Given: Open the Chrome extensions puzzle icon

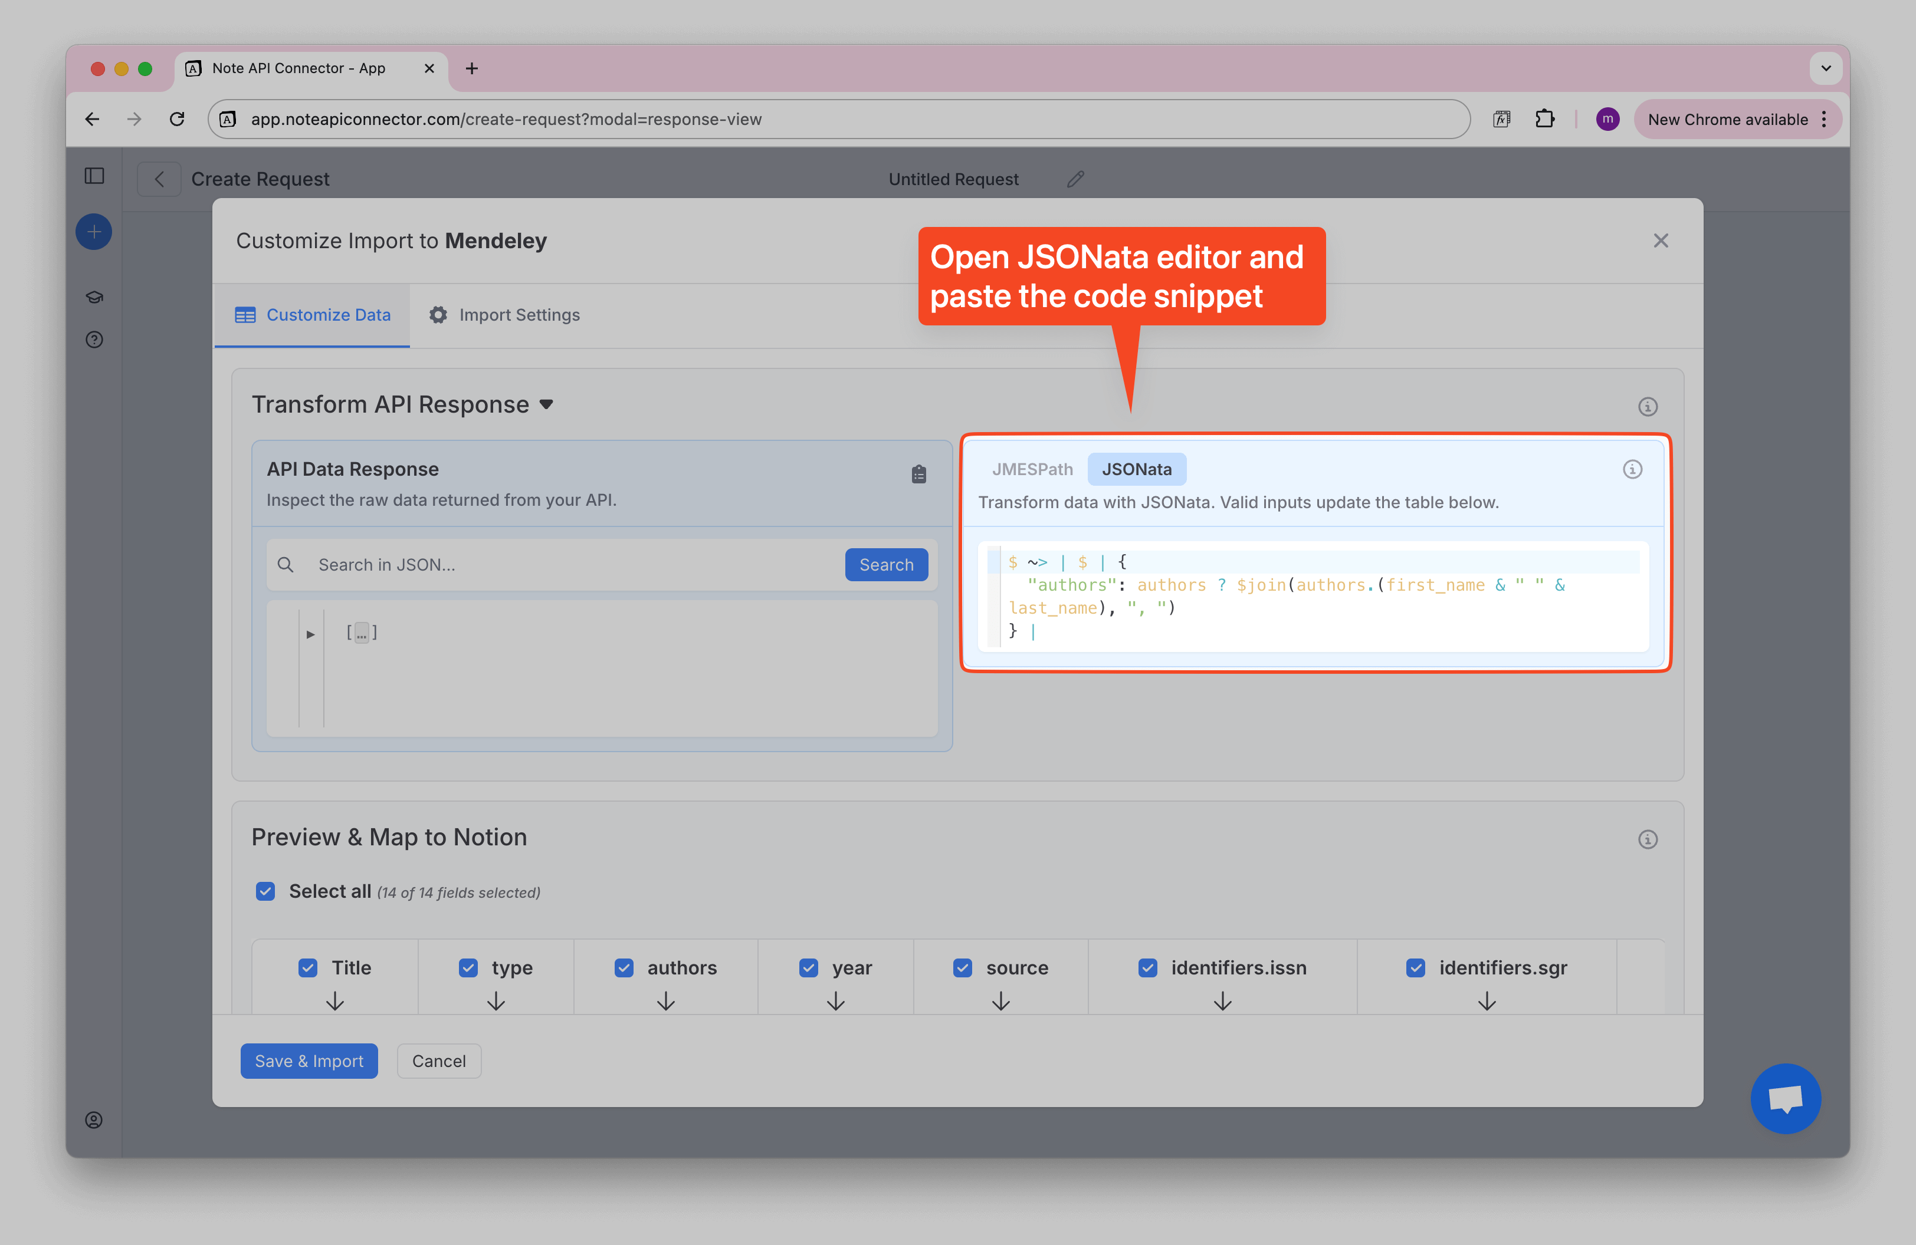Looking at the screenshot, I should tap(1544, 119).
